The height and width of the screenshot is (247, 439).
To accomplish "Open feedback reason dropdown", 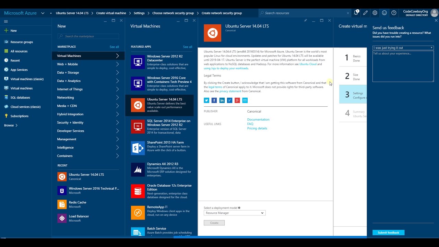I will 403,48.
